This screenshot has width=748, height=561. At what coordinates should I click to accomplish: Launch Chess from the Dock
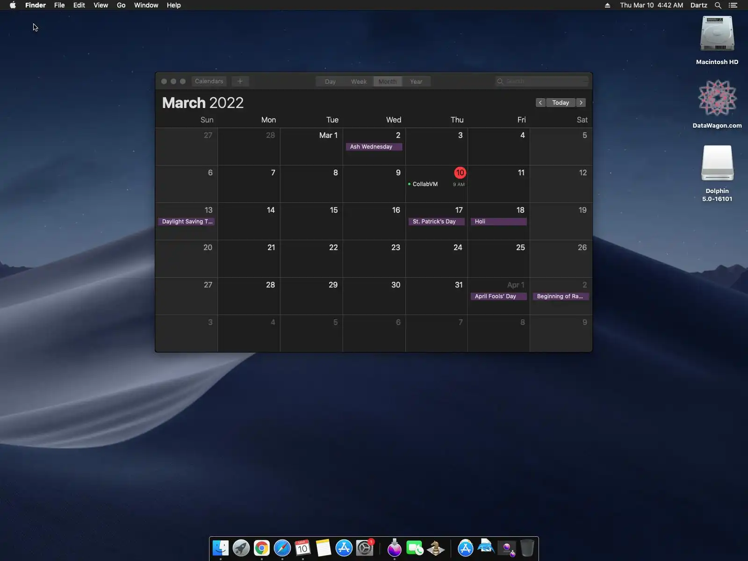tap(436, 548)
